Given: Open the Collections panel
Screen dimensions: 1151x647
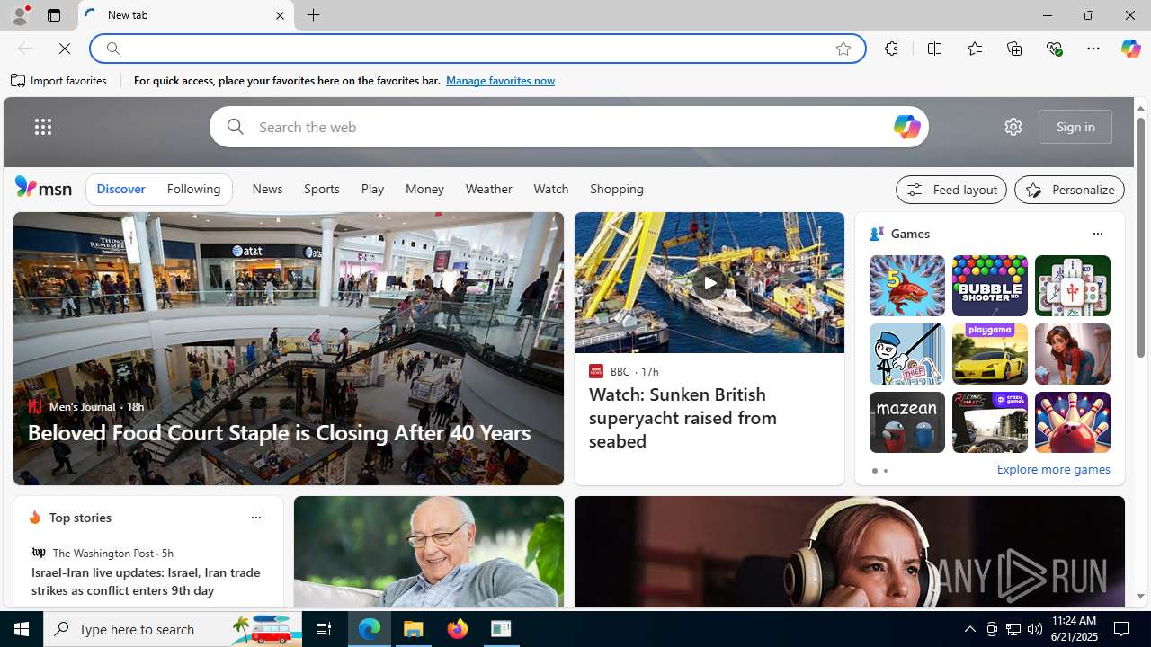Looking at the screenshot, I should [1014, 49].
